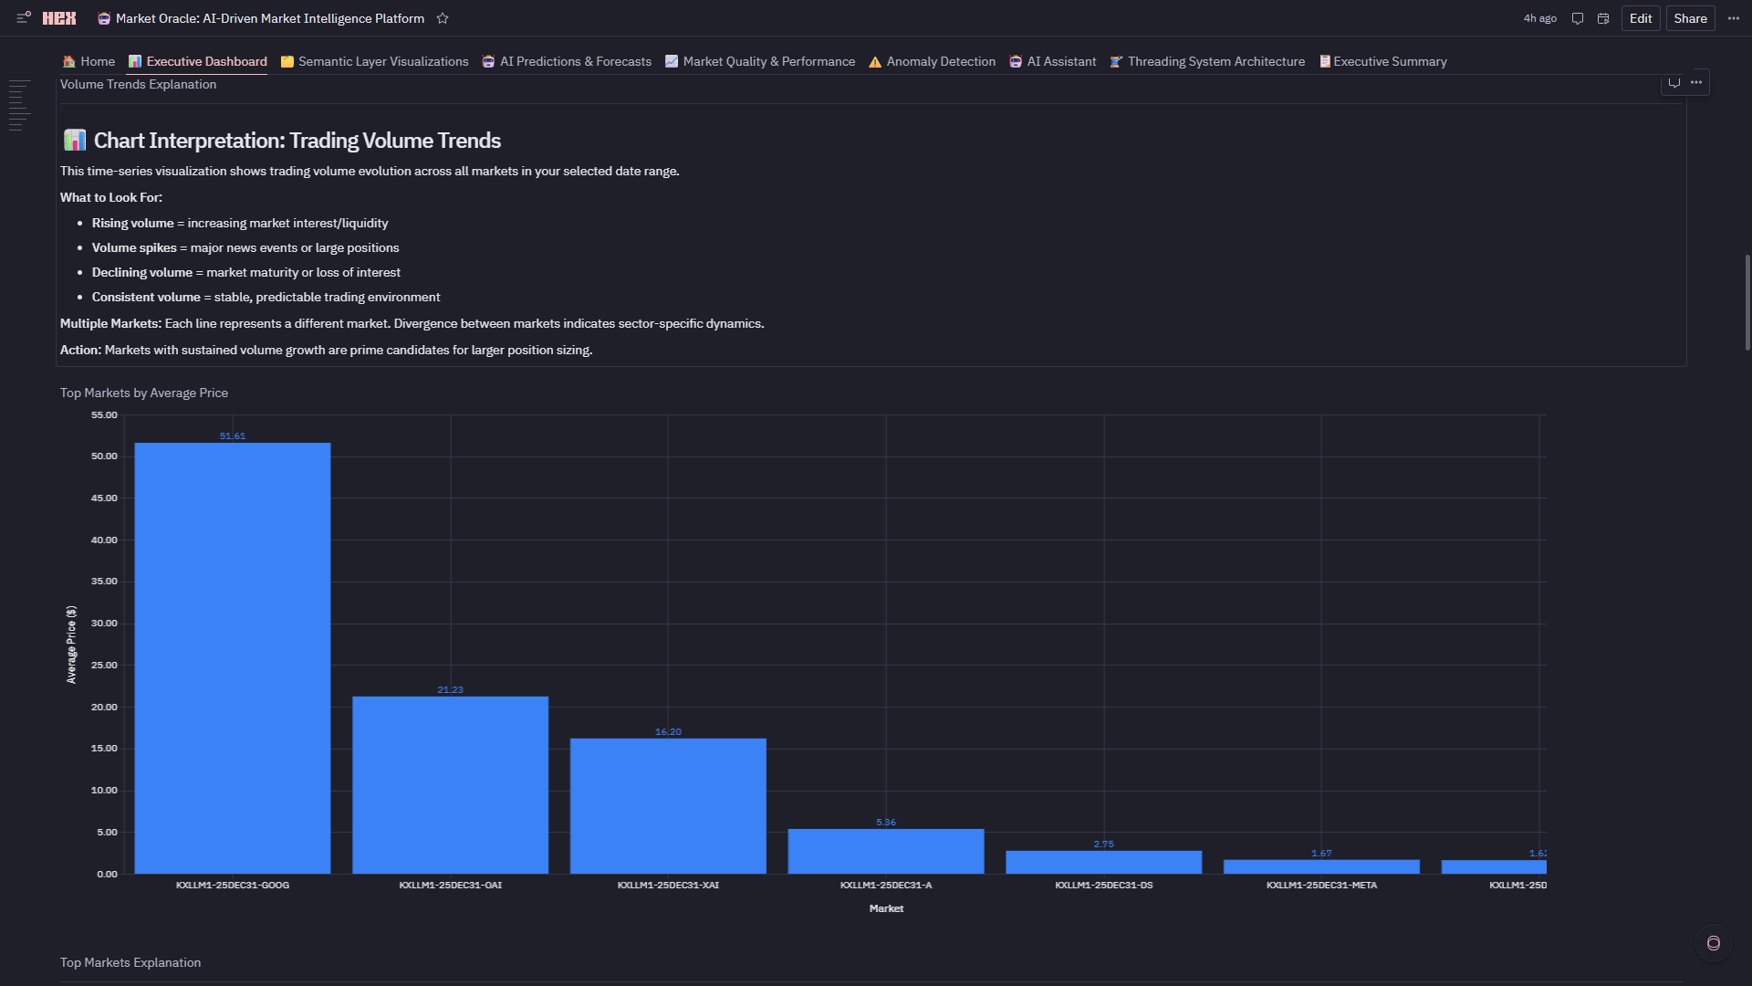Image resolution: width=1752 pixels, height=986 pixels.
Task: Open the top-right more options menu
Action: pyautogui.click(x=1734, y=18)
